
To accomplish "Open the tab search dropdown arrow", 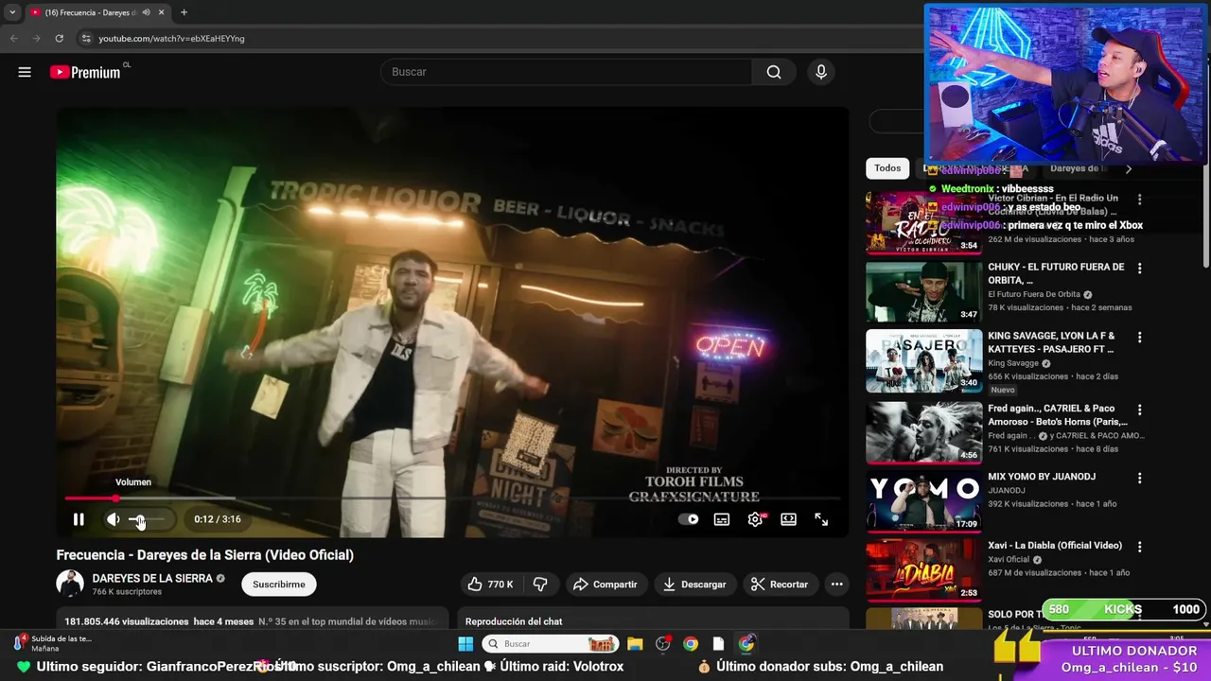I will click(x=12, y=12).
